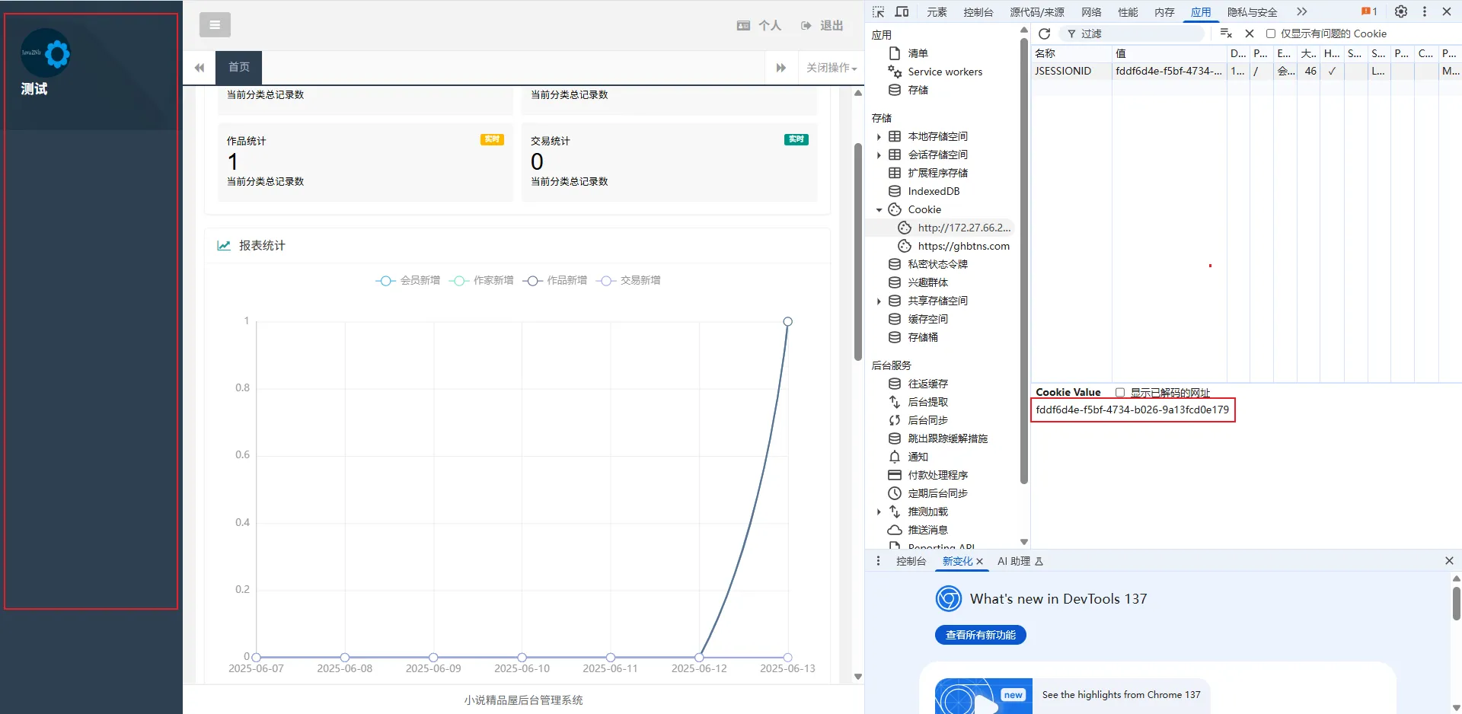Check the 显示已解码的网址 checkbox
The image size is (1462, 714).
point(1120,393)
